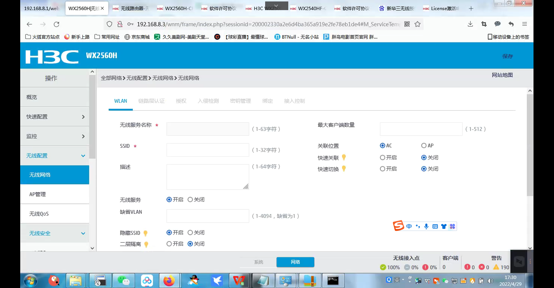The image size is (554, 288).
Task: Bookmark this page with the star icon
Action: [x=418, y=24]
